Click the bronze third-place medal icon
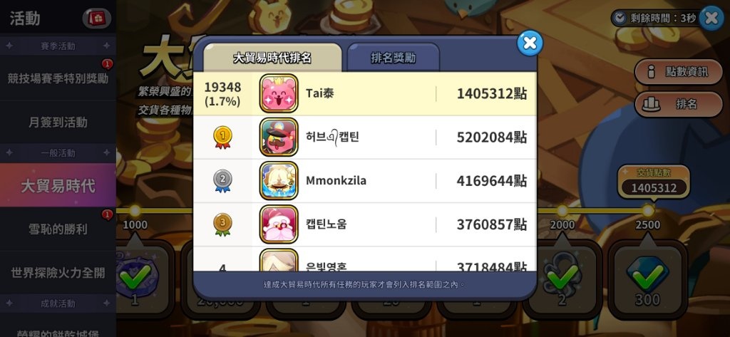This screenshot has height=337, width=730. [x=222, y=225]
